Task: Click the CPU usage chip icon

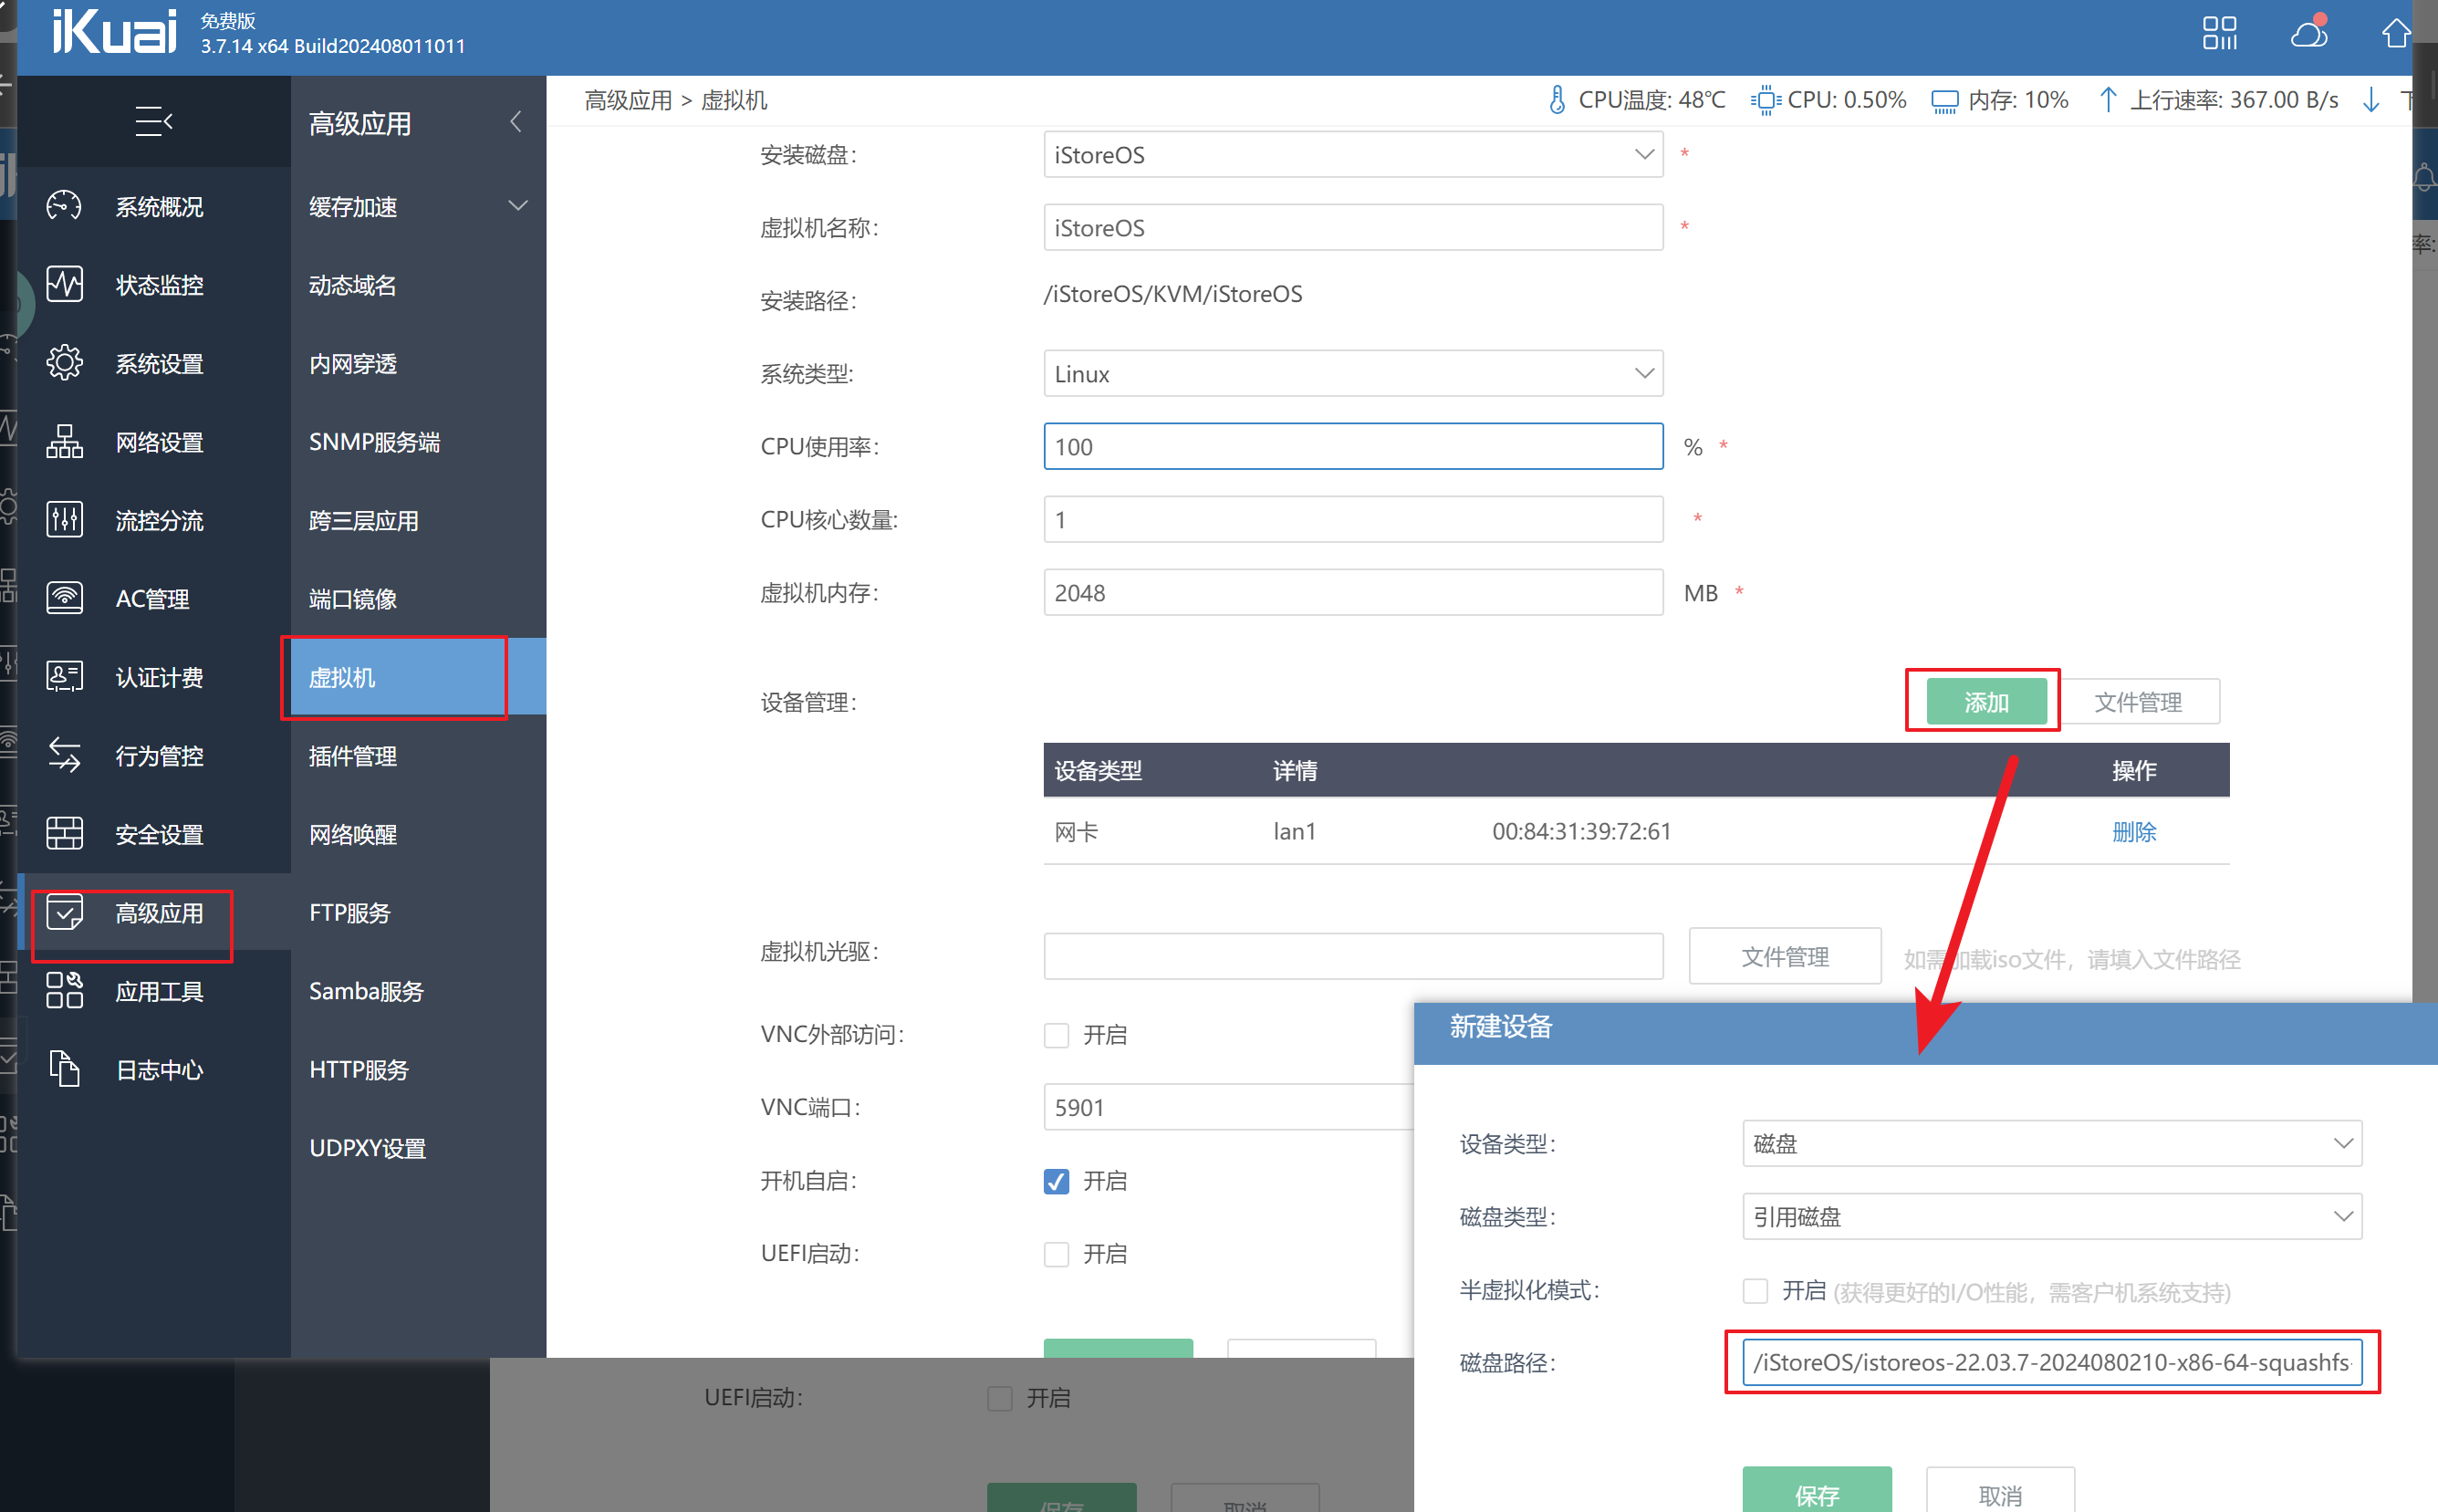Action: pos(1766,100)
